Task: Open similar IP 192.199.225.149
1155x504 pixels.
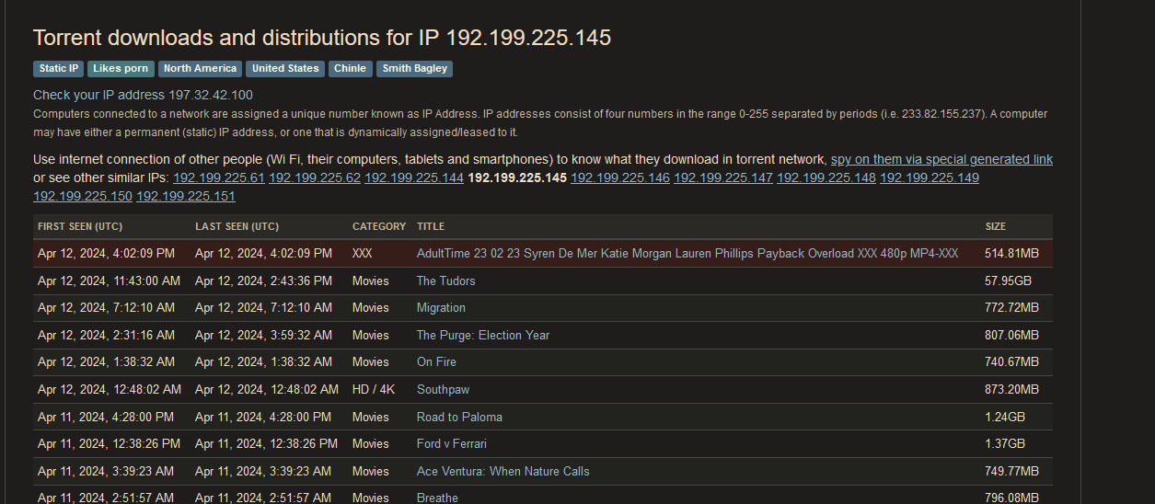Action: pyautogui.click(x=930, y=178)
